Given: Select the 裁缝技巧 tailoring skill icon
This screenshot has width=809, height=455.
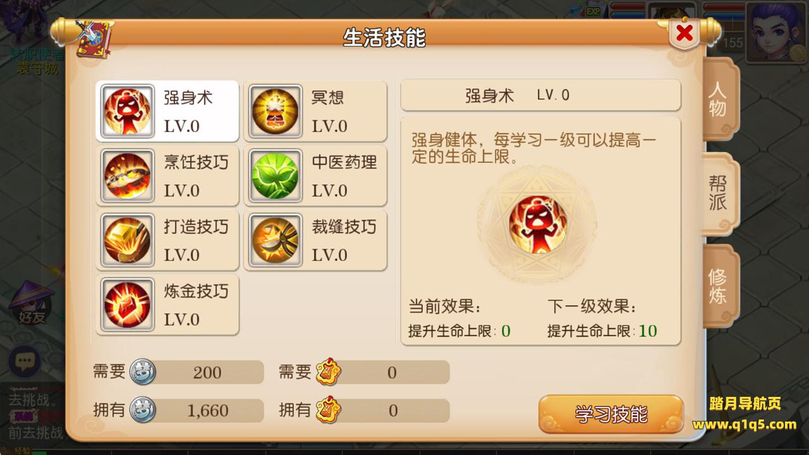Looking at the screenshot, I should click(276, 240).
